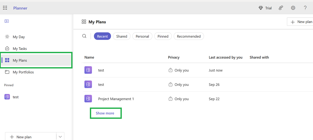This screenshot has height=140, width=313.
Task: Click the My Portfolios folder icon
Action: 7,72
